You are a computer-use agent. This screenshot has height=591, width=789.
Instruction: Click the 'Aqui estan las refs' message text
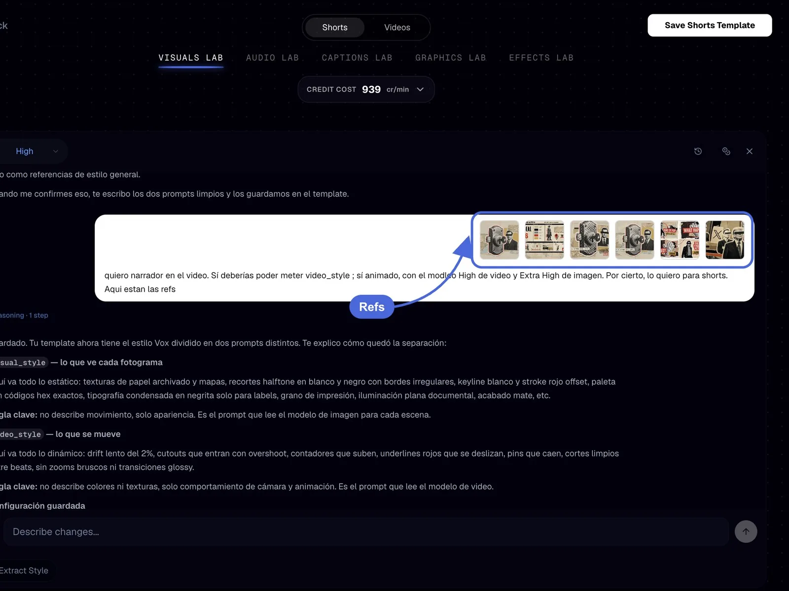pyautogui.click(x=140, y=289)
